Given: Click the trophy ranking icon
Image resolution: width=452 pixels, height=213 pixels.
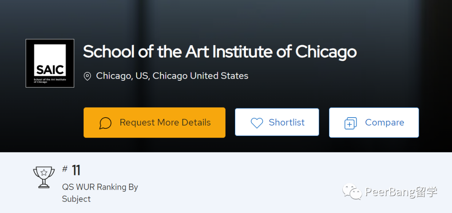Looking at the screenshot, I should (x=44, y=177).
